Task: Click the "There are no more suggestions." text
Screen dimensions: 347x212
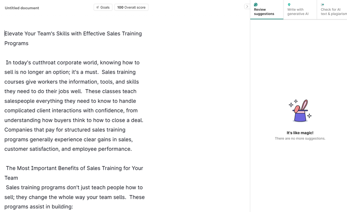Action: 300,138
